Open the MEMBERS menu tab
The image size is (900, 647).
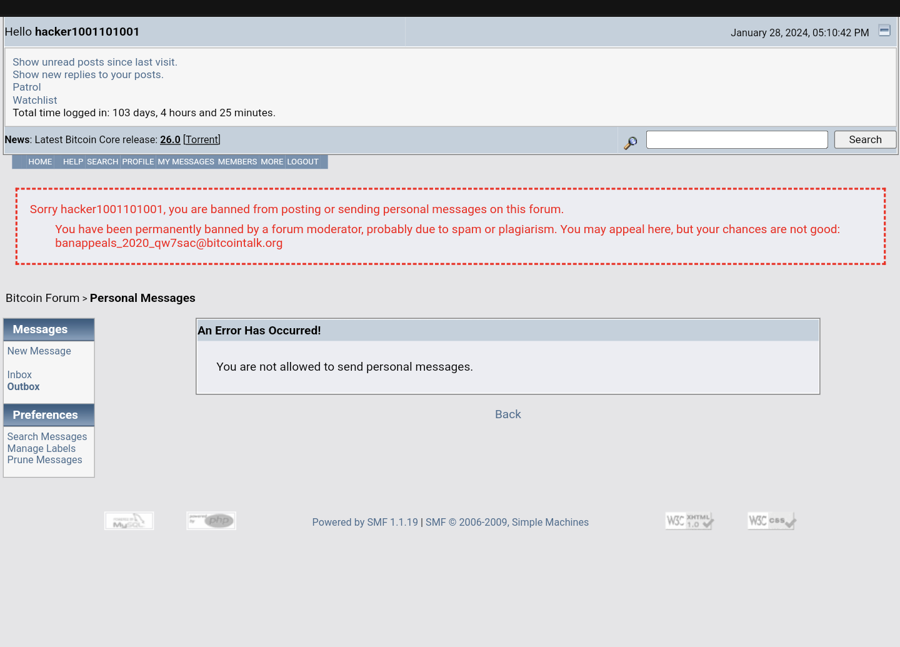[x=237, y=162]
